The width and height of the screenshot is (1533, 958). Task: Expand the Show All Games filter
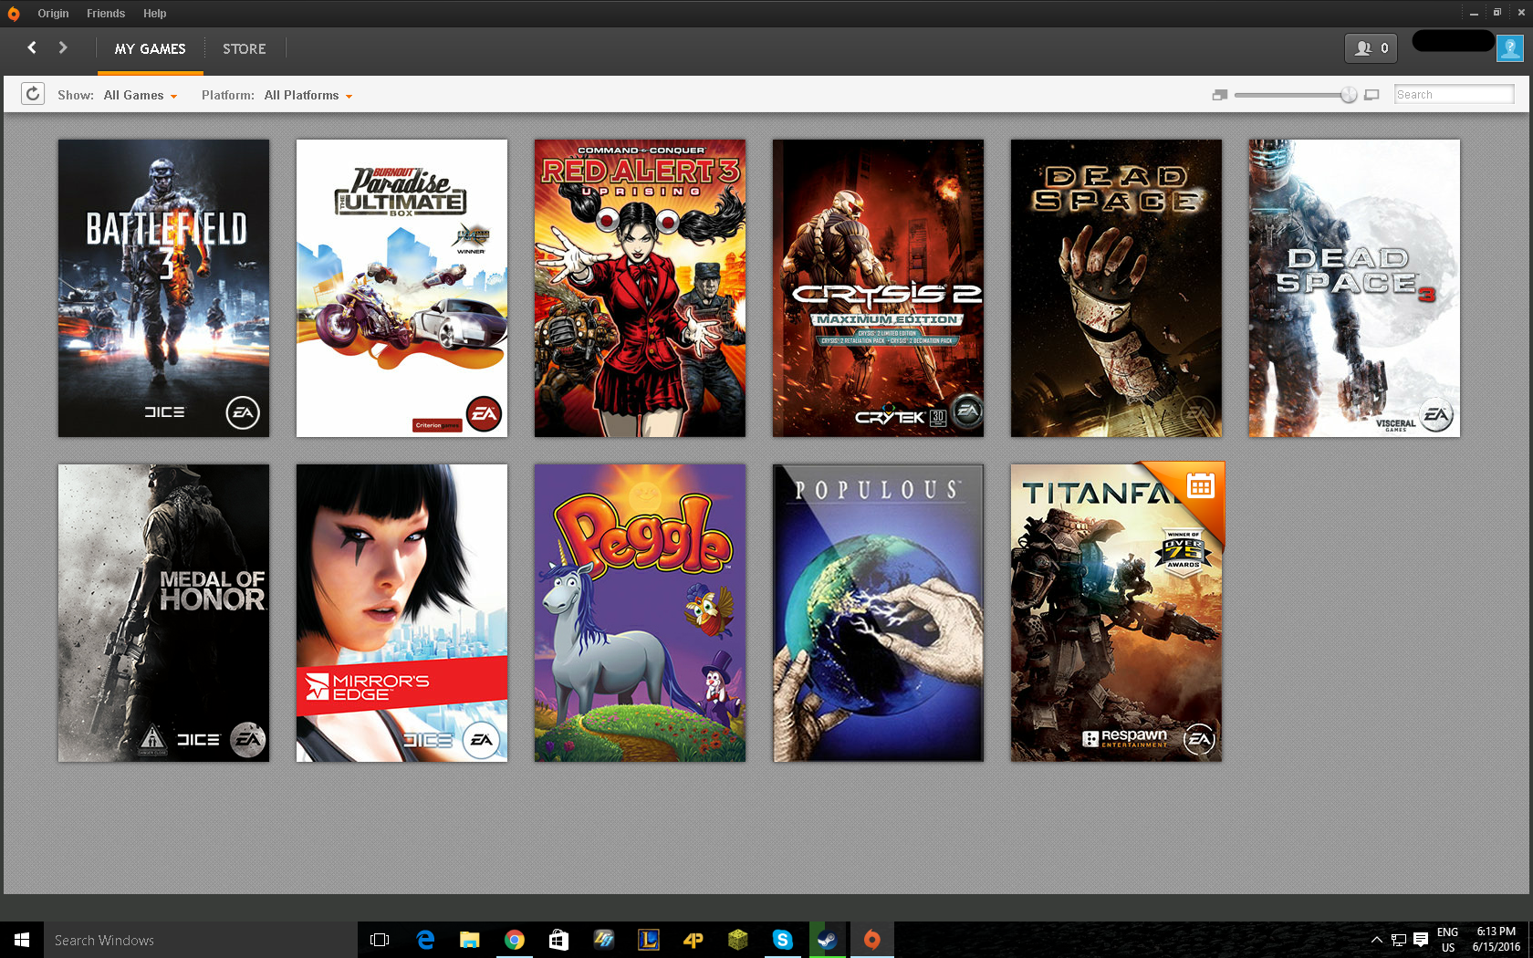point(141,95)
